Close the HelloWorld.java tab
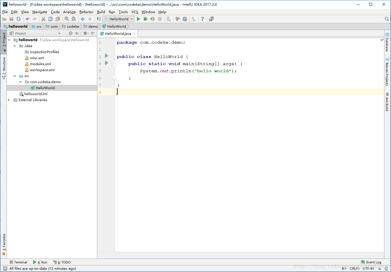391x272 pixels. [x=134, y=33]
